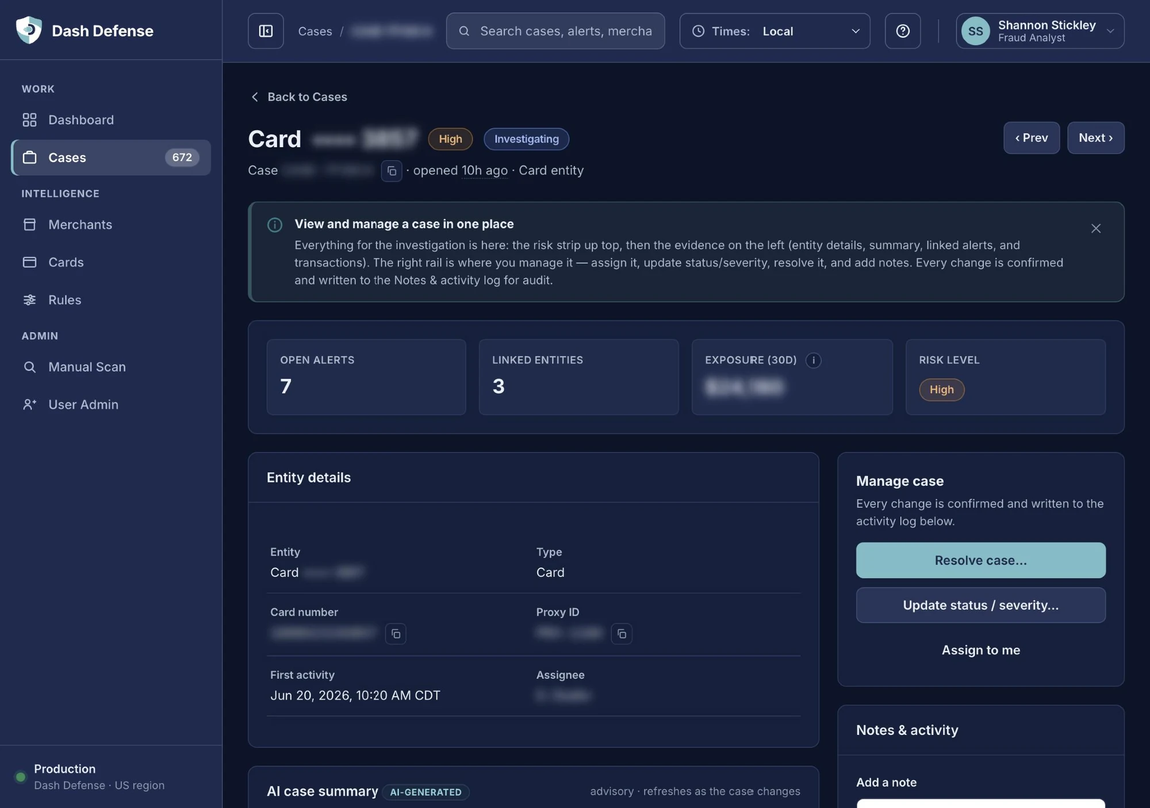
Task: Click the 'Entity details' heading
Action: (309, 478)
